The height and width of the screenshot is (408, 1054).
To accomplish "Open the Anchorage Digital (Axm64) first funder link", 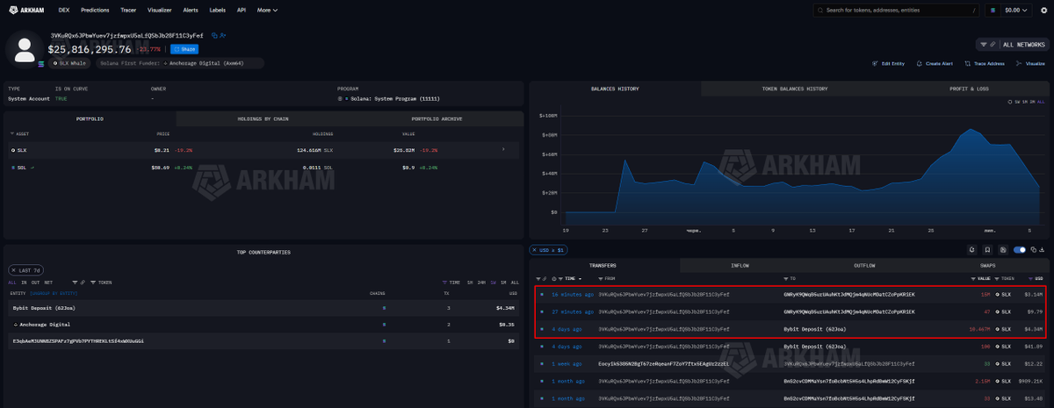I will click(206, 63).
